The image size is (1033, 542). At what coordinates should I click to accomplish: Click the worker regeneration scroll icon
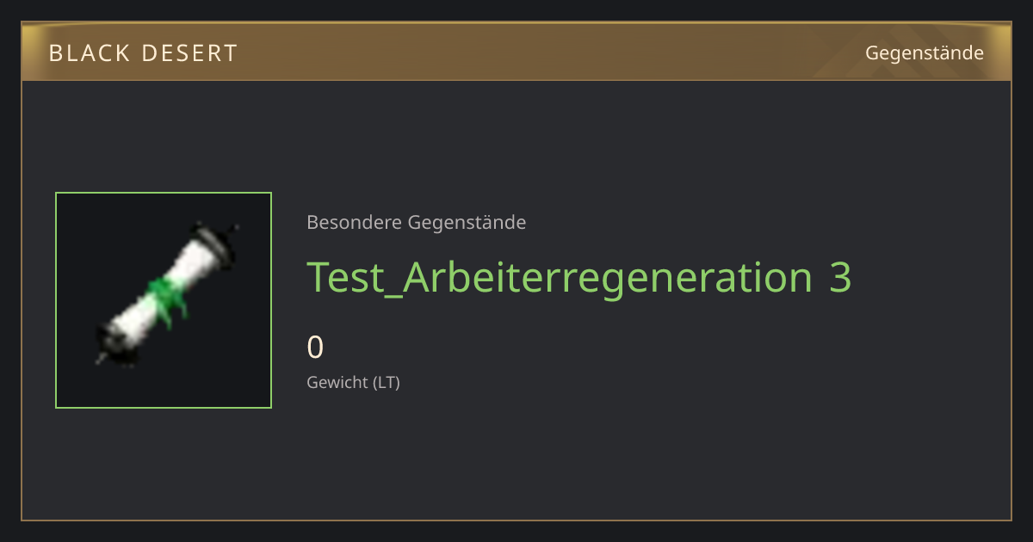point(167,293)
